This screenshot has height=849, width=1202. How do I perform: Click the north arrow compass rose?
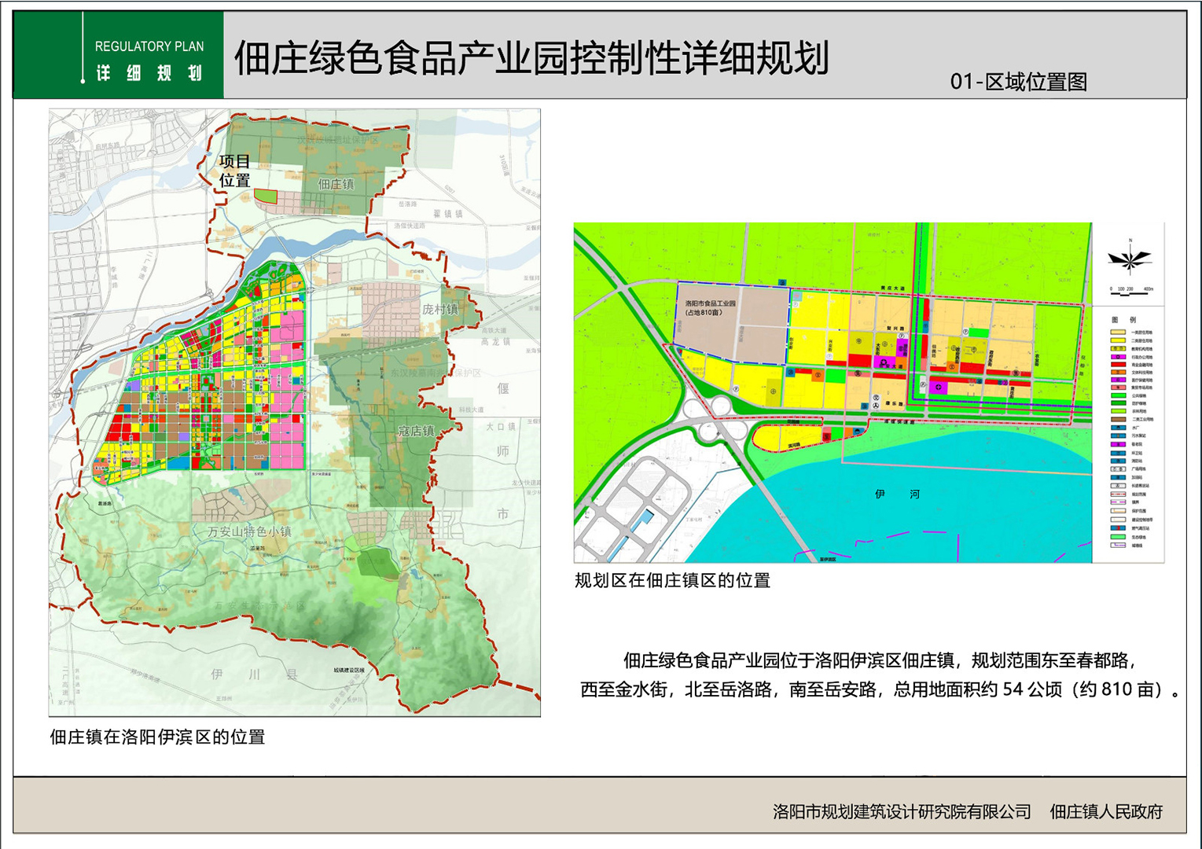tap(1130, 258)
